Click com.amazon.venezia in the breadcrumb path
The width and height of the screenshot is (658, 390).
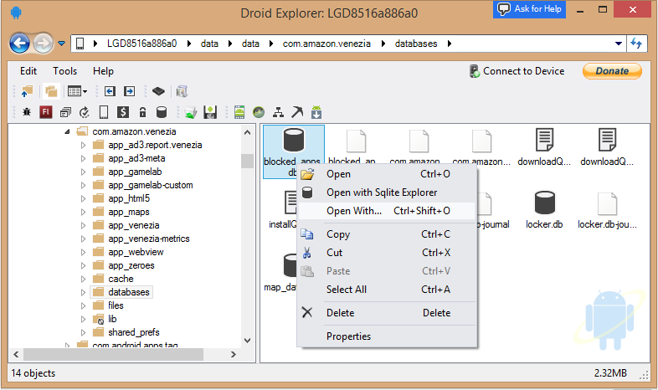click(326, 44)
